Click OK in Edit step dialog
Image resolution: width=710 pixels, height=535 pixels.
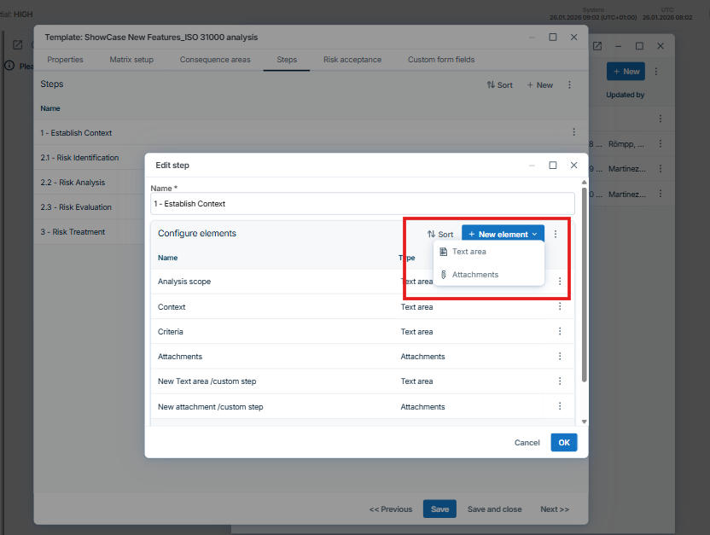point(563,442)
